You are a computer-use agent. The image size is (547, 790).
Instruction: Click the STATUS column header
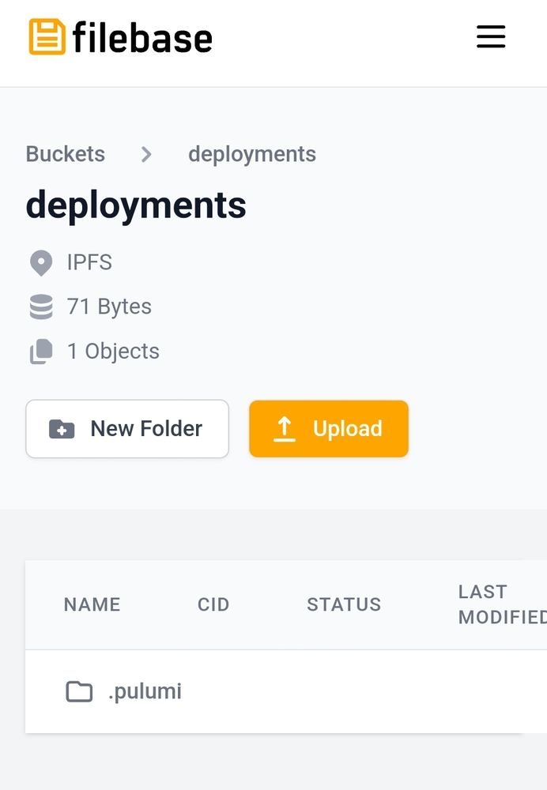[345, 604]
